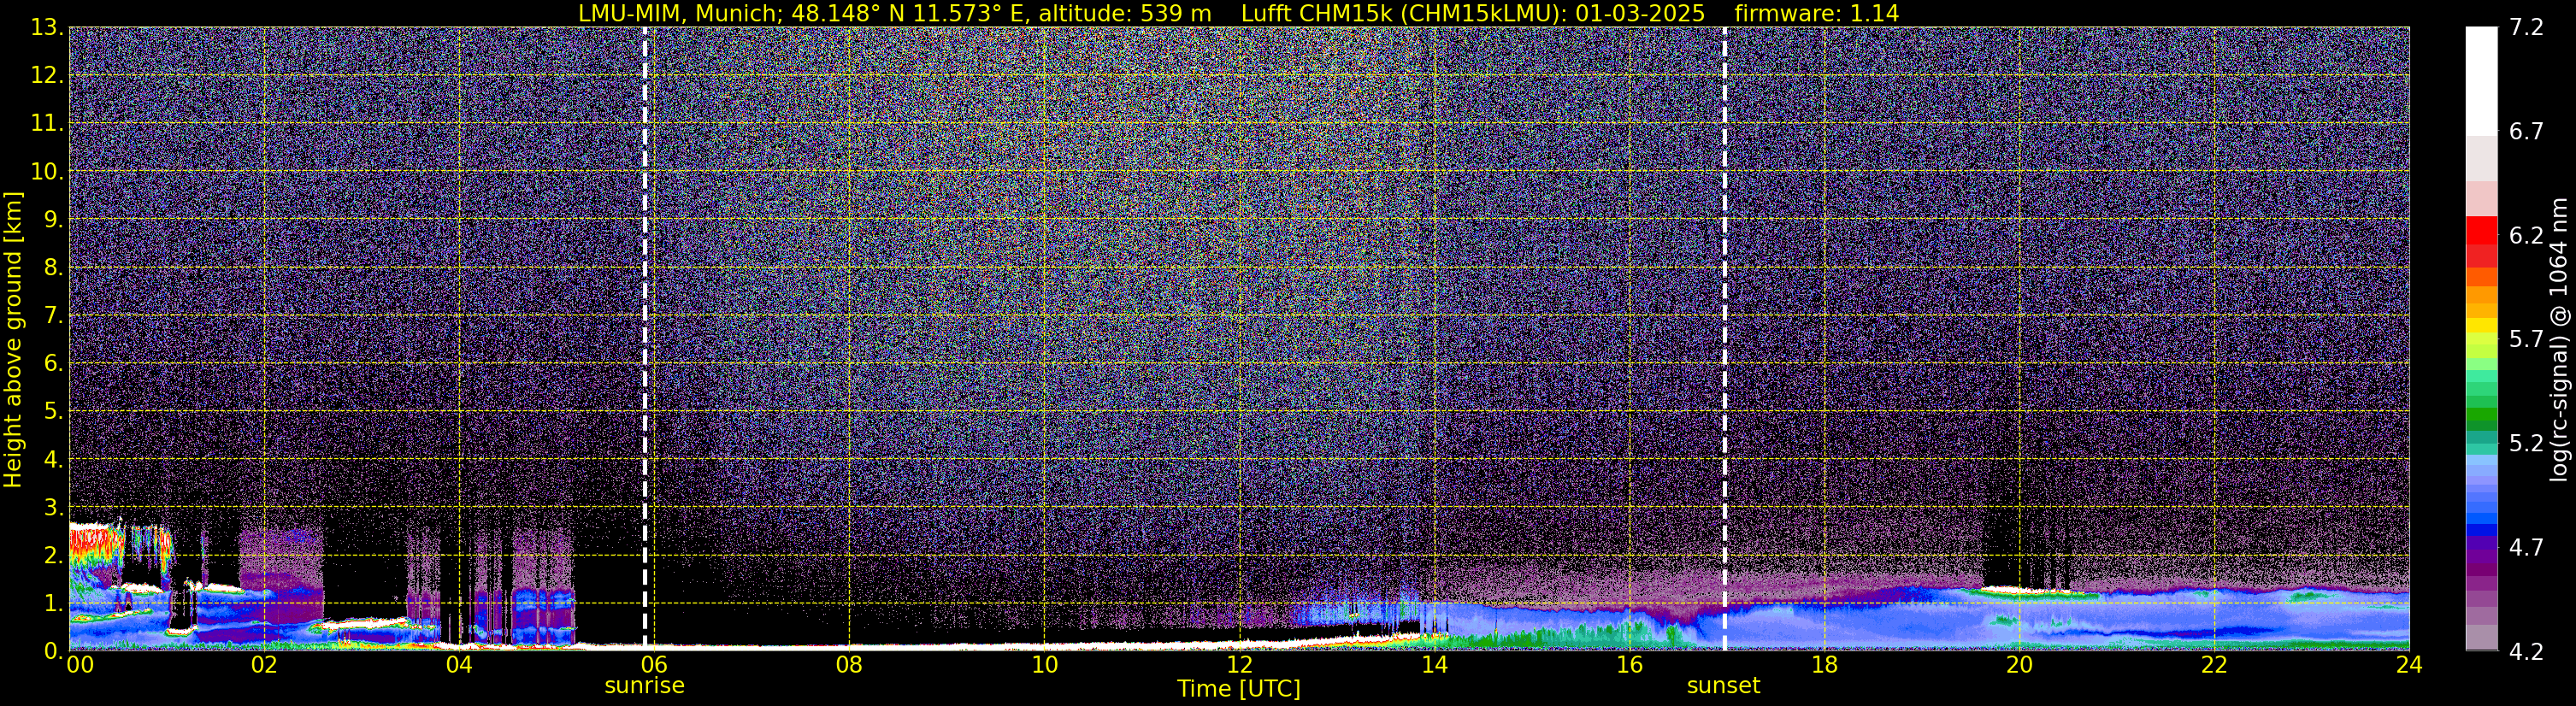Click the colorbar value 6.2

click(x=2526, y=235)
